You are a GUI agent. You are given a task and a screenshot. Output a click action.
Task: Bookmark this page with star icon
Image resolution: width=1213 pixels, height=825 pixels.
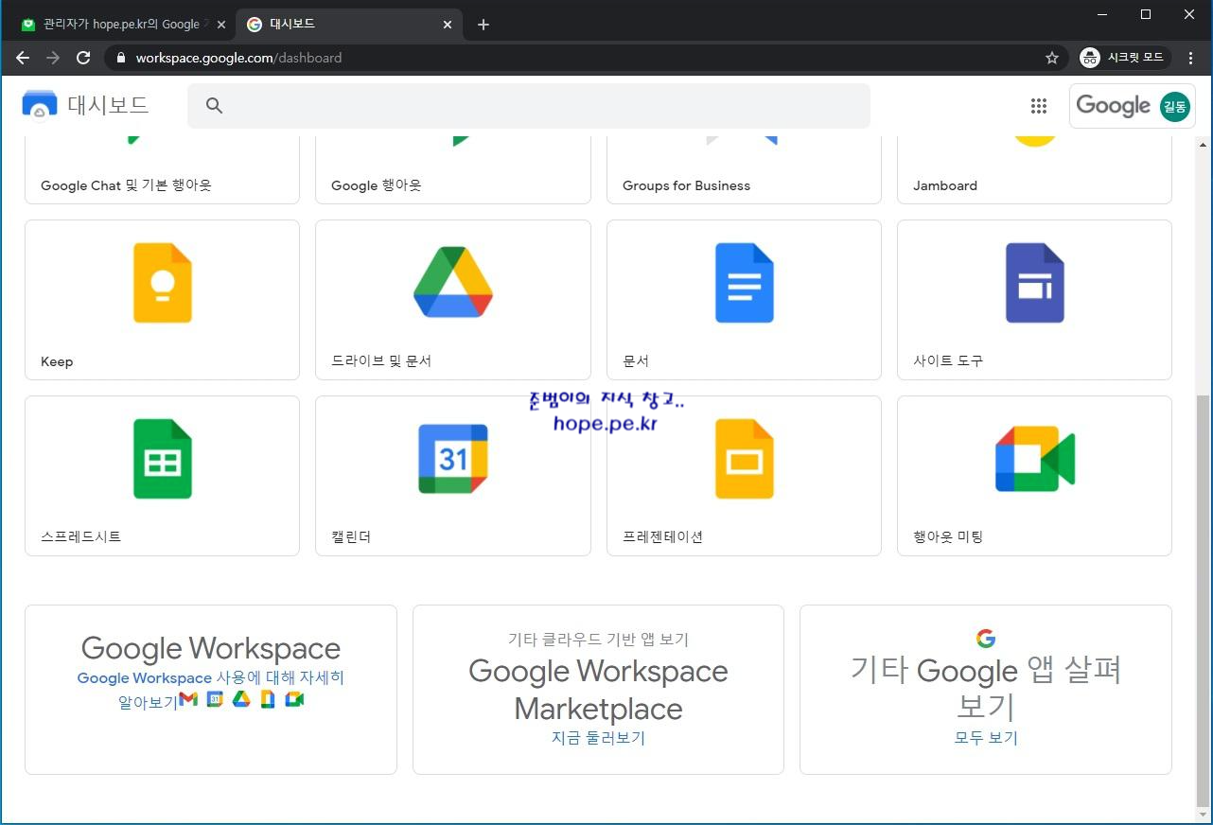coord(1052,58)
